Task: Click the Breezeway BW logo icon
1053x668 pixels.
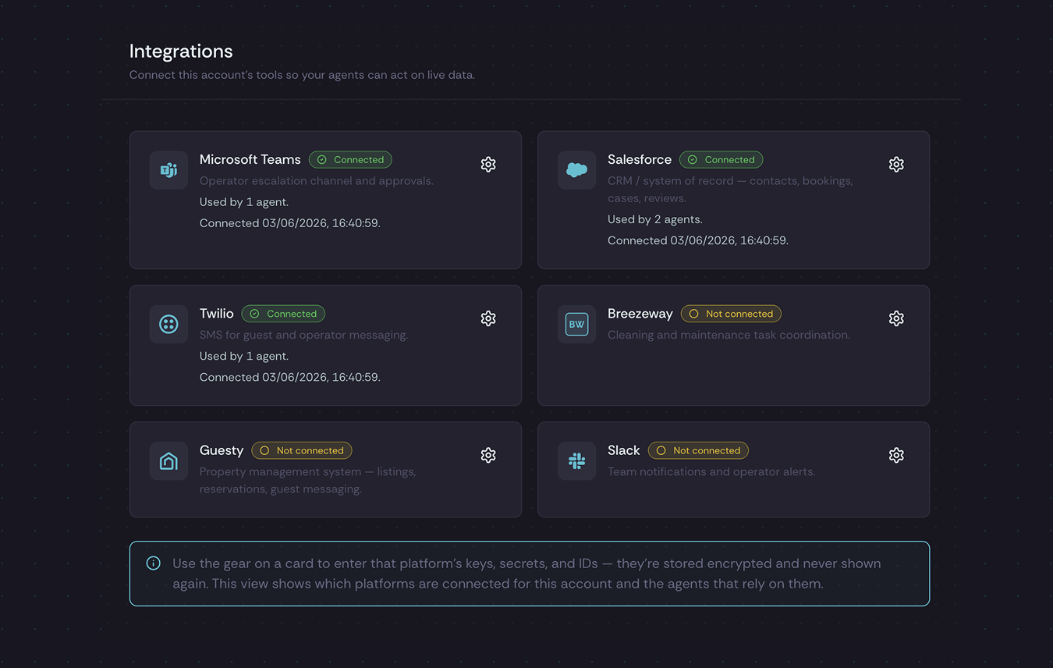Action: pos(576,324)
